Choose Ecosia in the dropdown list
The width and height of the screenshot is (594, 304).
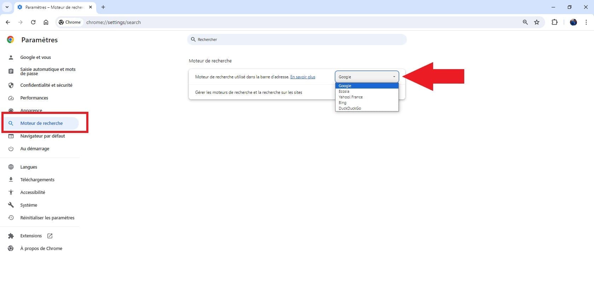367,91
